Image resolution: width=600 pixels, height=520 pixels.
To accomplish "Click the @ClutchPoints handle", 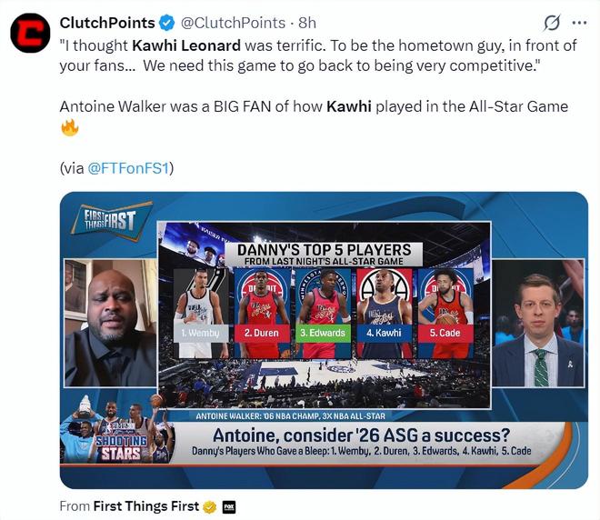I will click(233, 23).
